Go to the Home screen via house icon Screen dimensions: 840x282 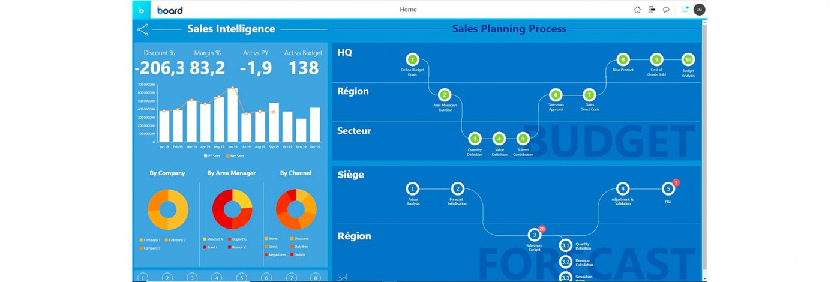pos(637,10)
